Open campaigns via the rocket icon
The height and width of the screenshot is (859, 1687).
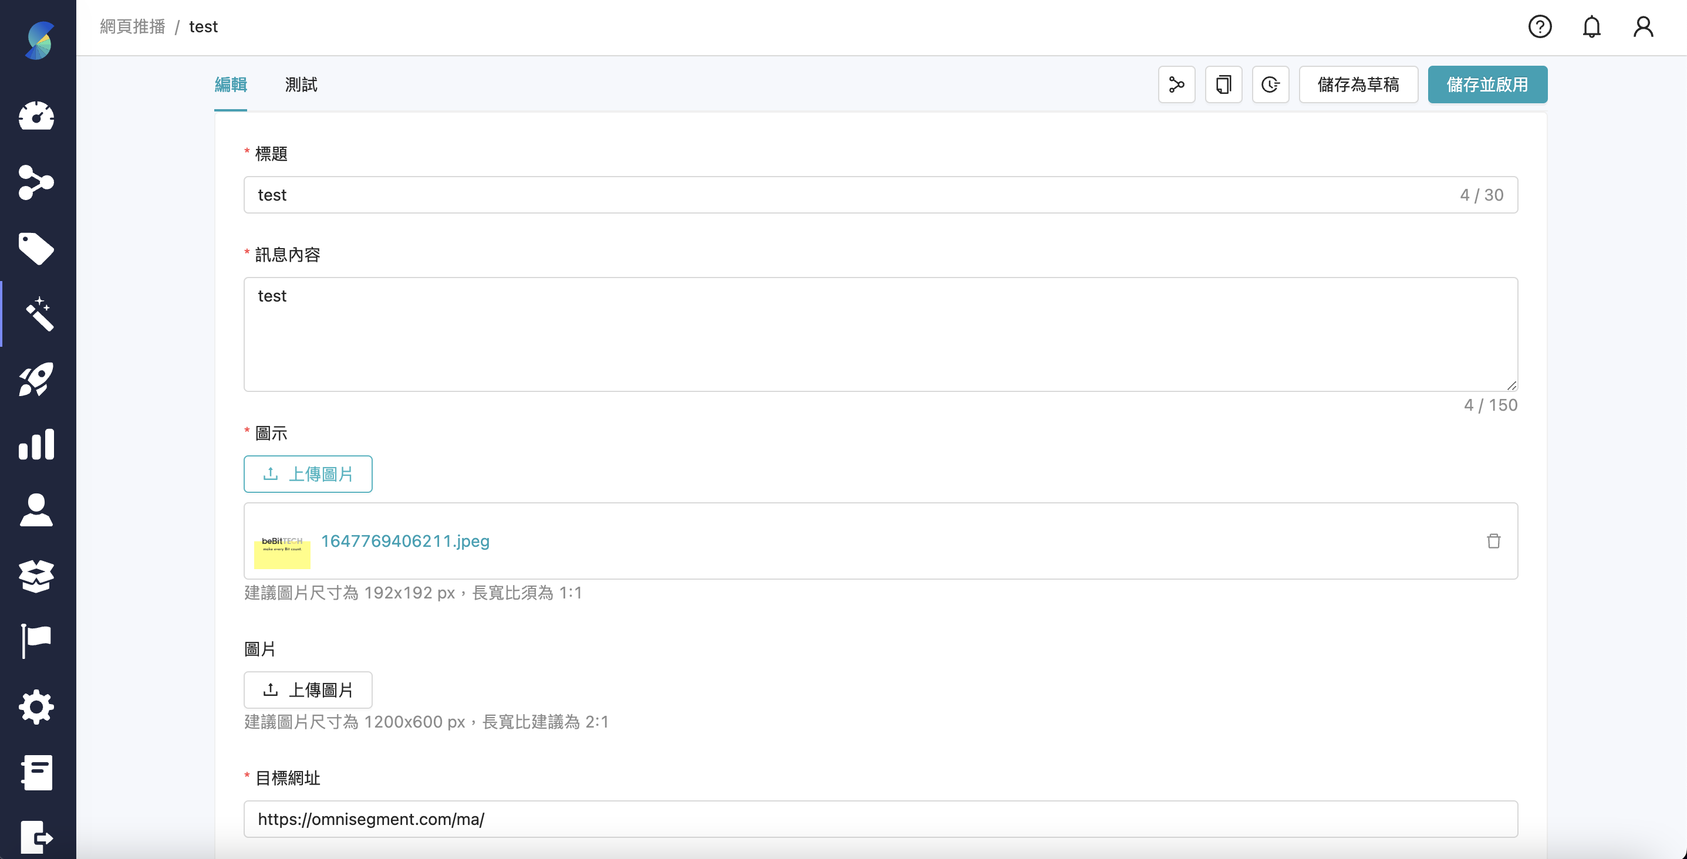[38, 378]
